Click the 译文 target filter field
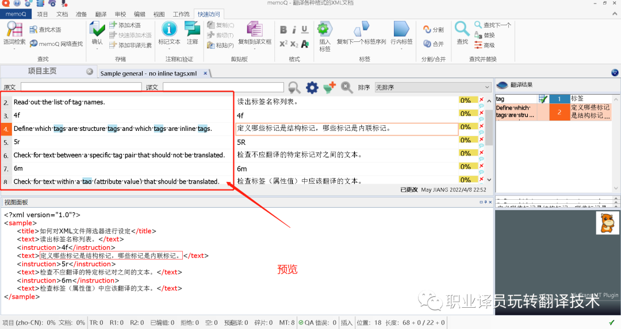The height and width of the screenshot is (329, 621). [223, 87]
